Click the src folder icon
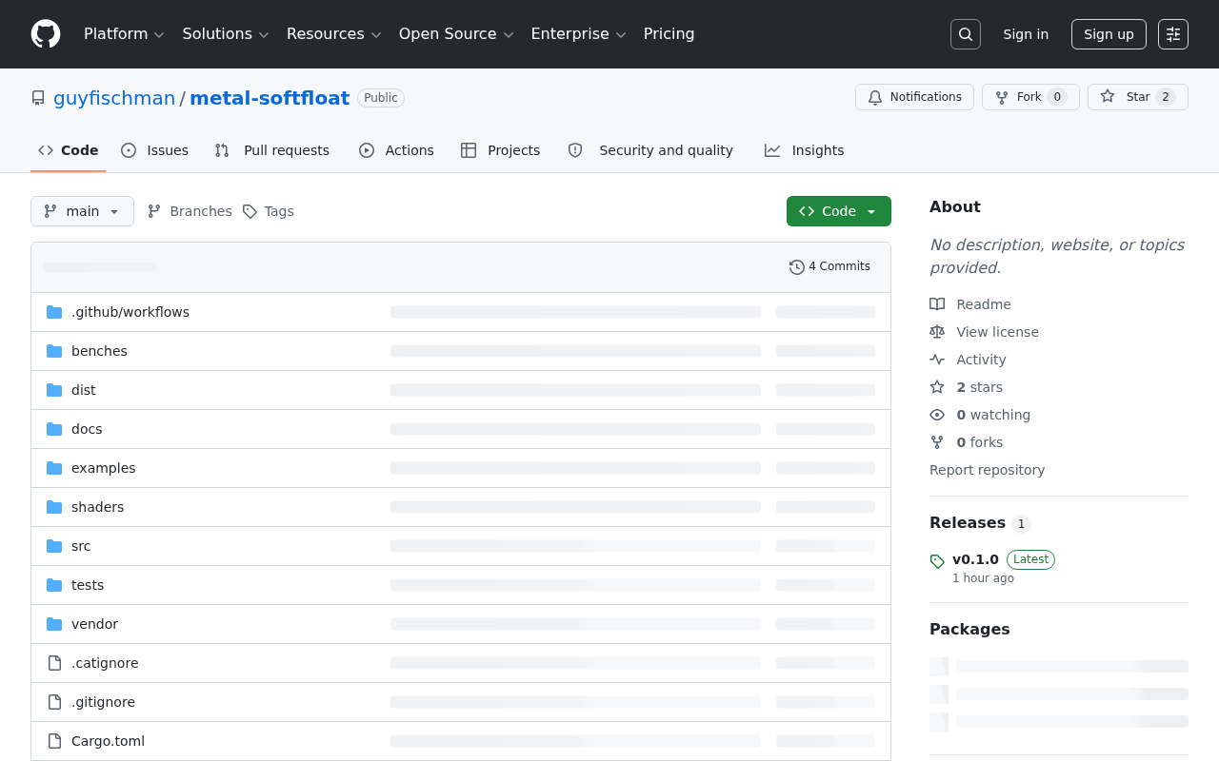 [54, 546]
